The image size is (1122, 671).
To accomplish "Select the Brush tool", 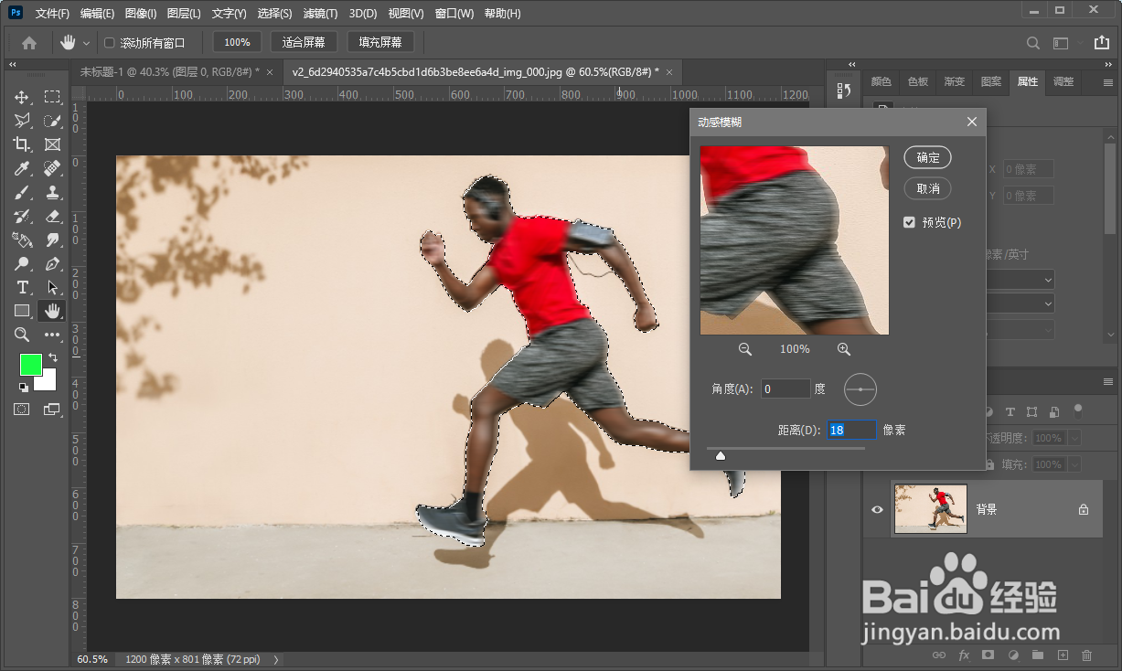I will click(x=22, y=192).
